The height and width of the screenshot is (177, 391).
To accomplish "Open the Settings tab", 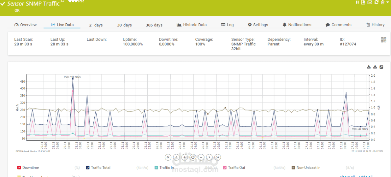I will coord(258,25).
